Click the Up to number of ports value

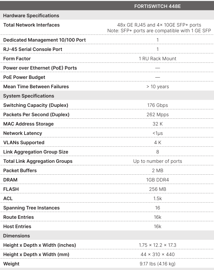tap(158, 161)
